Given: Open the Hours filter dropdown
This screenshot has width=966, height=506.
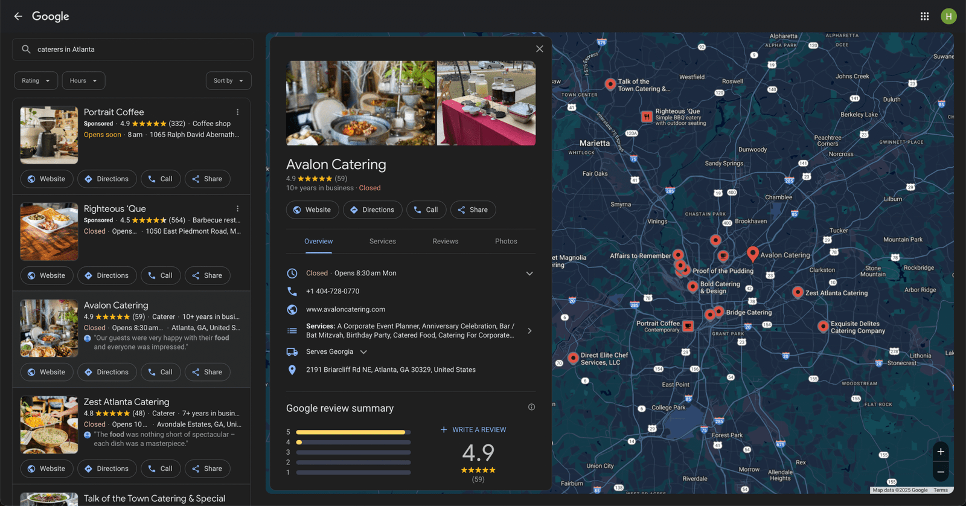Looking at the screenshot, I should (83, 81).
